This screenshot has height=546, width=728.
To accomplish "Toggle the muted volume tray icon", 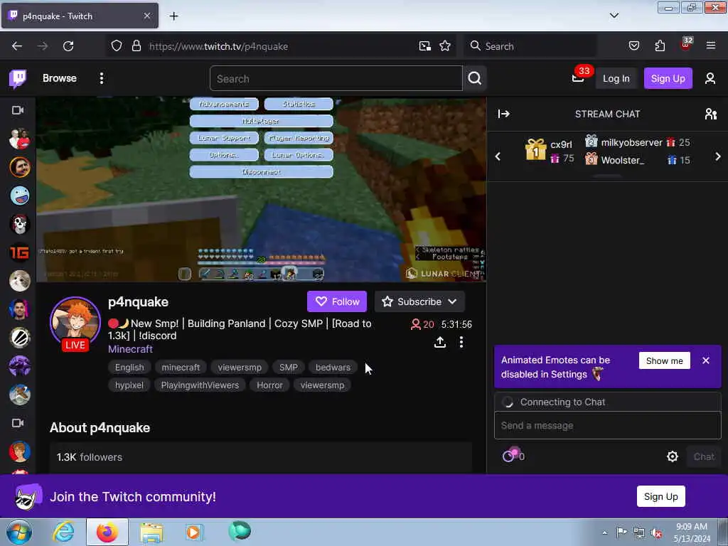I will click(655, 532).
